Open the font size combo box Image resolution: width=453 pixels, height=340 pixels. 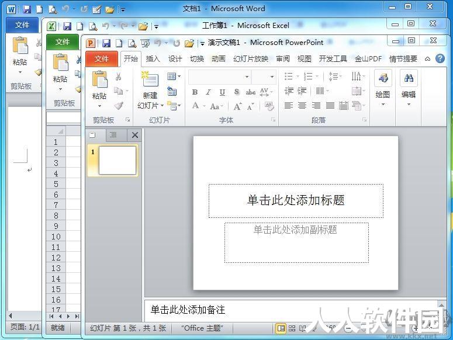[x=263, y=77]
